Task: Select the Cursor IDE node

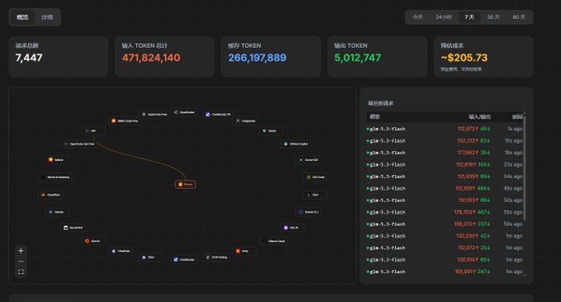Action: pos(309,160)
